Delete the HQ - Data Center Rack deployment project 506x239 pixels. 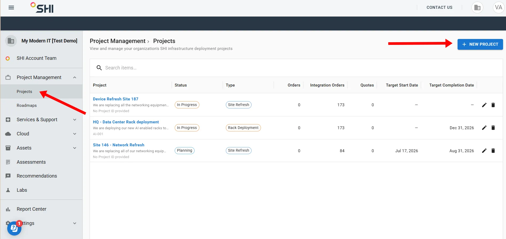coord(493,128)
